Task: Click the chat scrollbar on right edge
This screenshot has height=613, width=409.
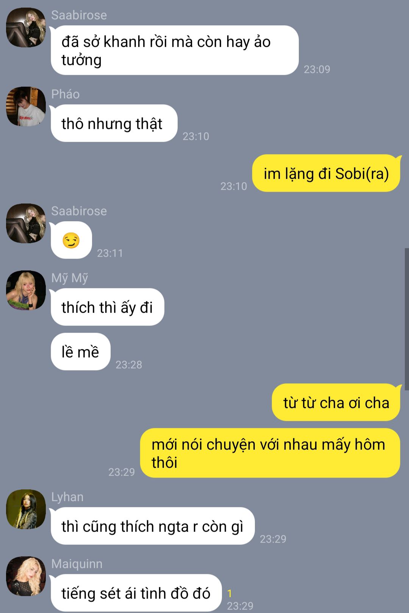Action: (x=407, y=319)
